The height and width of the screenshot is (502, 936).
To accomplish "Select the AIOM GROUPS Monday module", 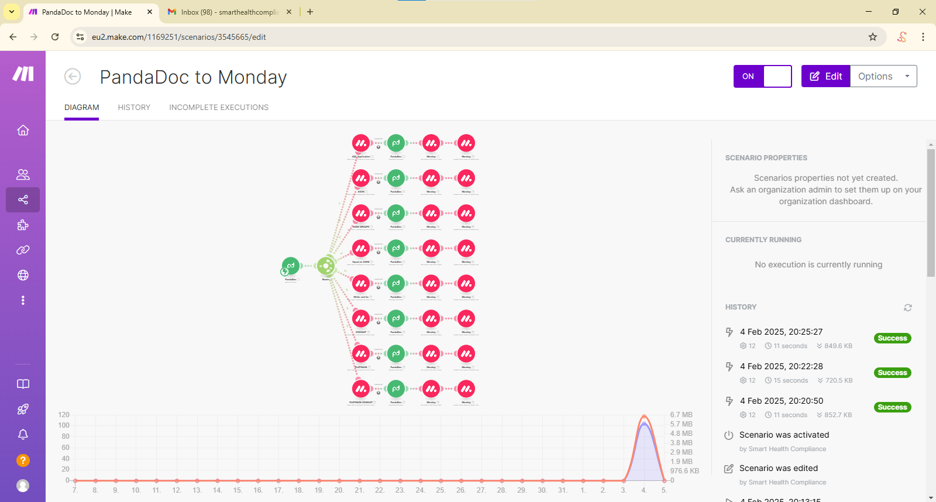I will pyautogui.click(x=361, y=214).
